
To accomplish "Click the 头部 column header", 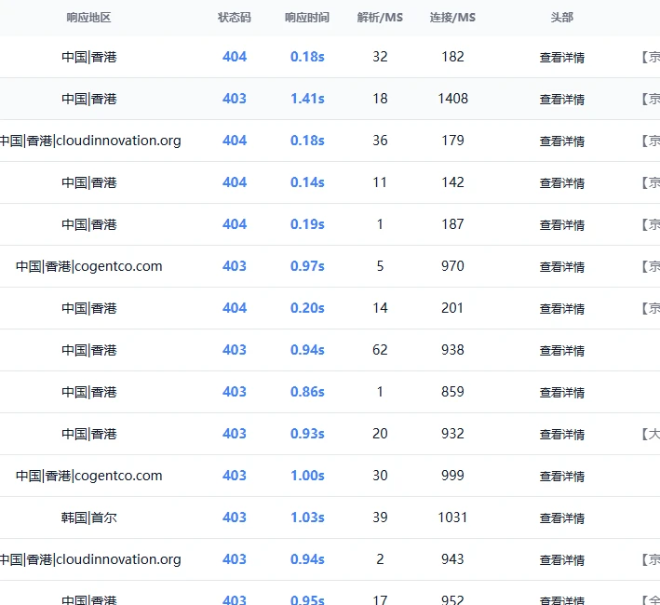I will coord(561,18).
